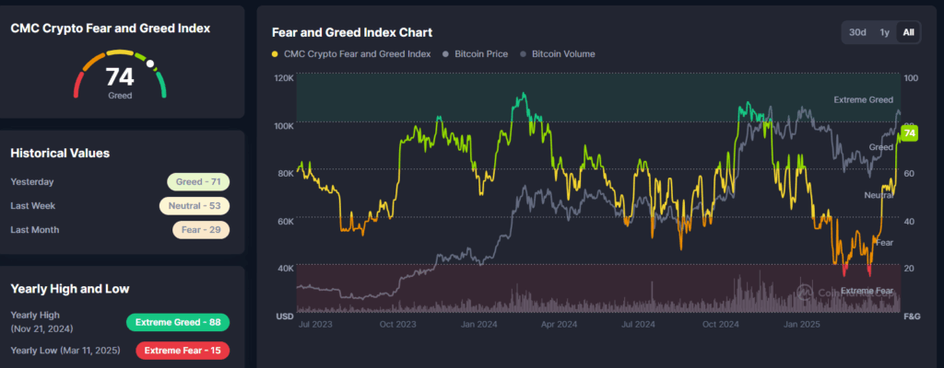Click the Extreme Greed zone label on chart
This screenshot has width=944, height=368.
point(863,99)
